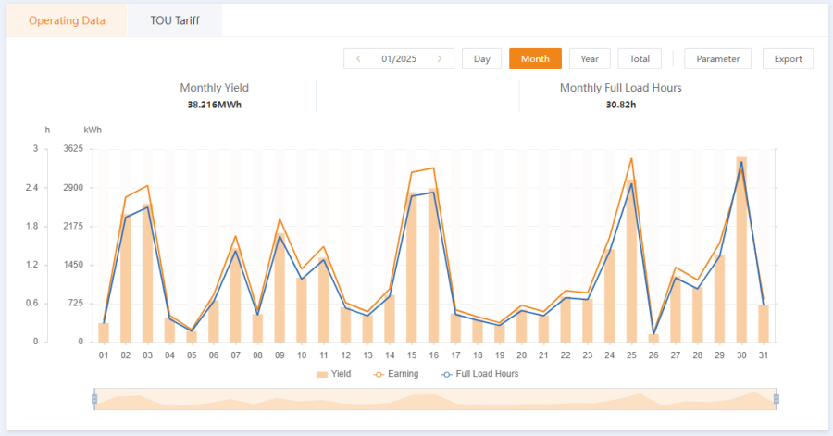
Task: Open the Parameter settings
Action: (x=718, y=58)
